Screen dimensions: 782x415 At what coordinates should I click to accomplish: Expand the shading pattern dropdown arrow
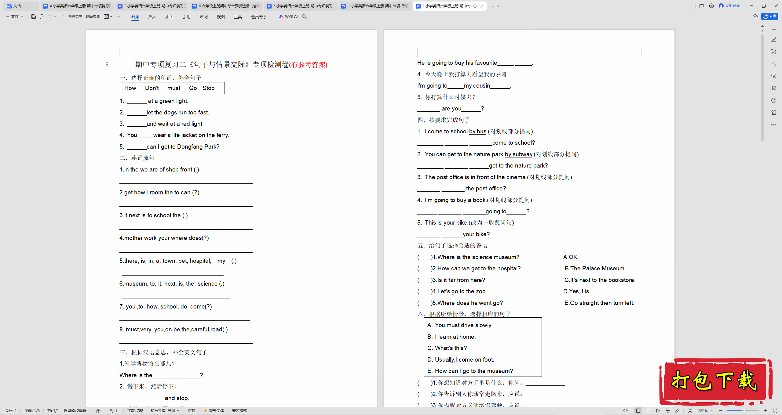pyautogui.click(x=111, y=16)
